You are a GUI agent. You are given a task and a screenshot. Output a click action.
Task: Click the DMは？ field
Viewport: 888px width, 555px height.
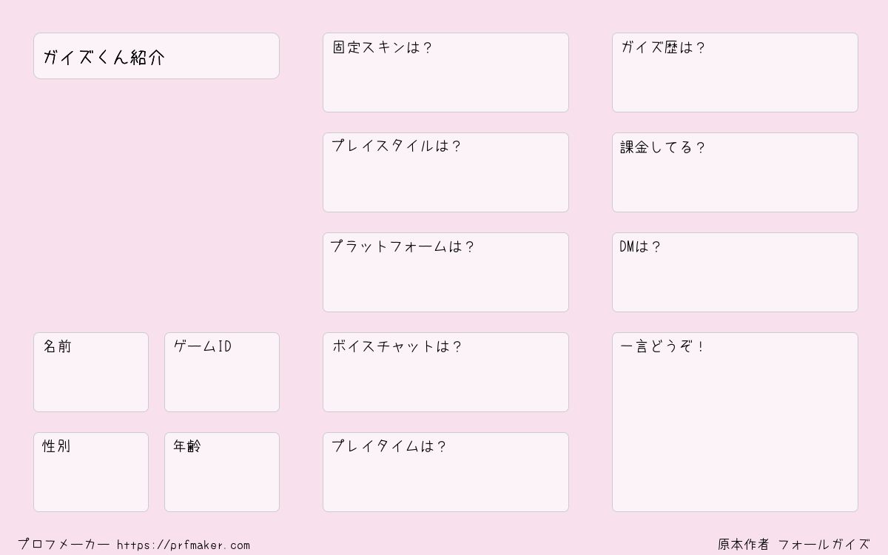[735, 272]
